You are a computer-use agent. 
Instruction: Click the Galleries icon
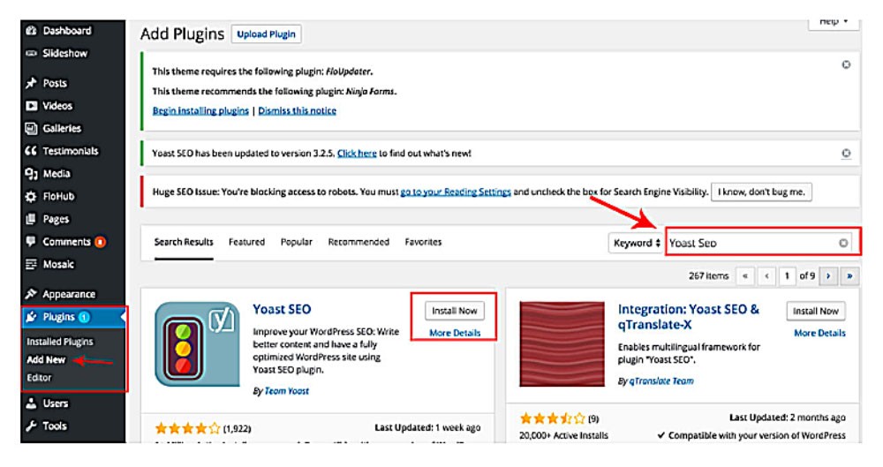(32, 128)
